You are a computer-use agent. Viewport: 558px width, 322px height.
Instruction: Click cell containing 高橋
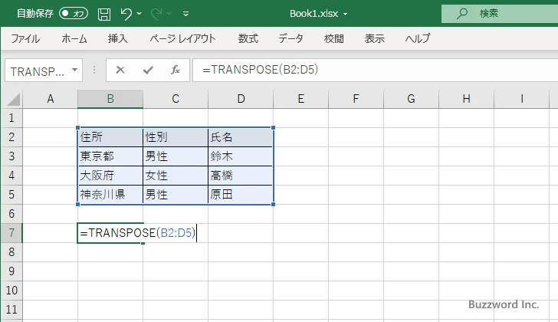(241, 176)
